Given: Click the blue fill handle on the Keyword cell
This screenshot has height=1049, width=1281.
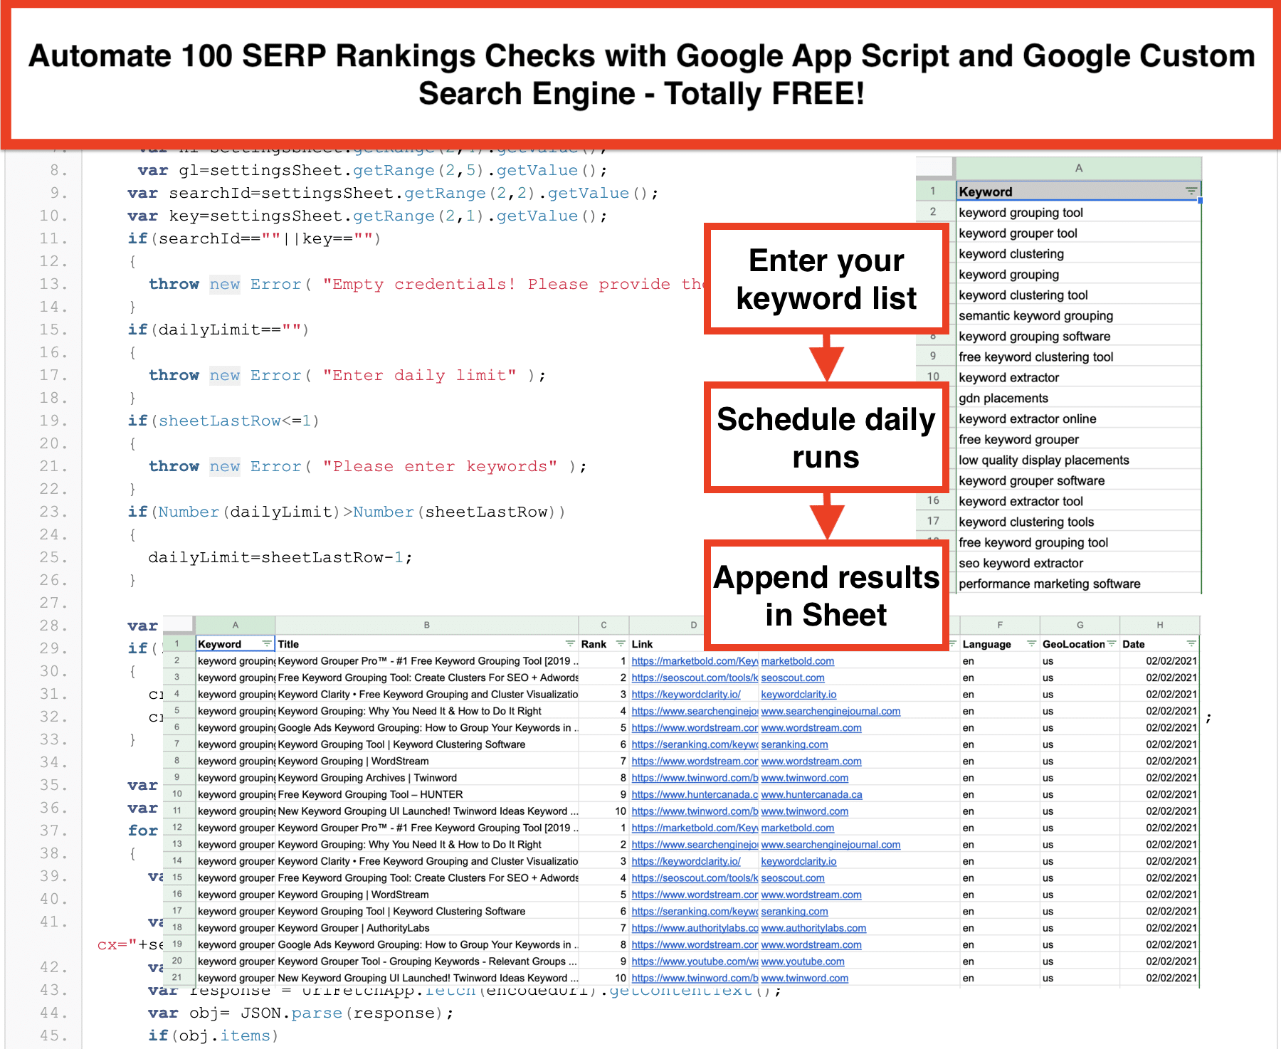Looking at the screenshot, I should coord(1200,200).
